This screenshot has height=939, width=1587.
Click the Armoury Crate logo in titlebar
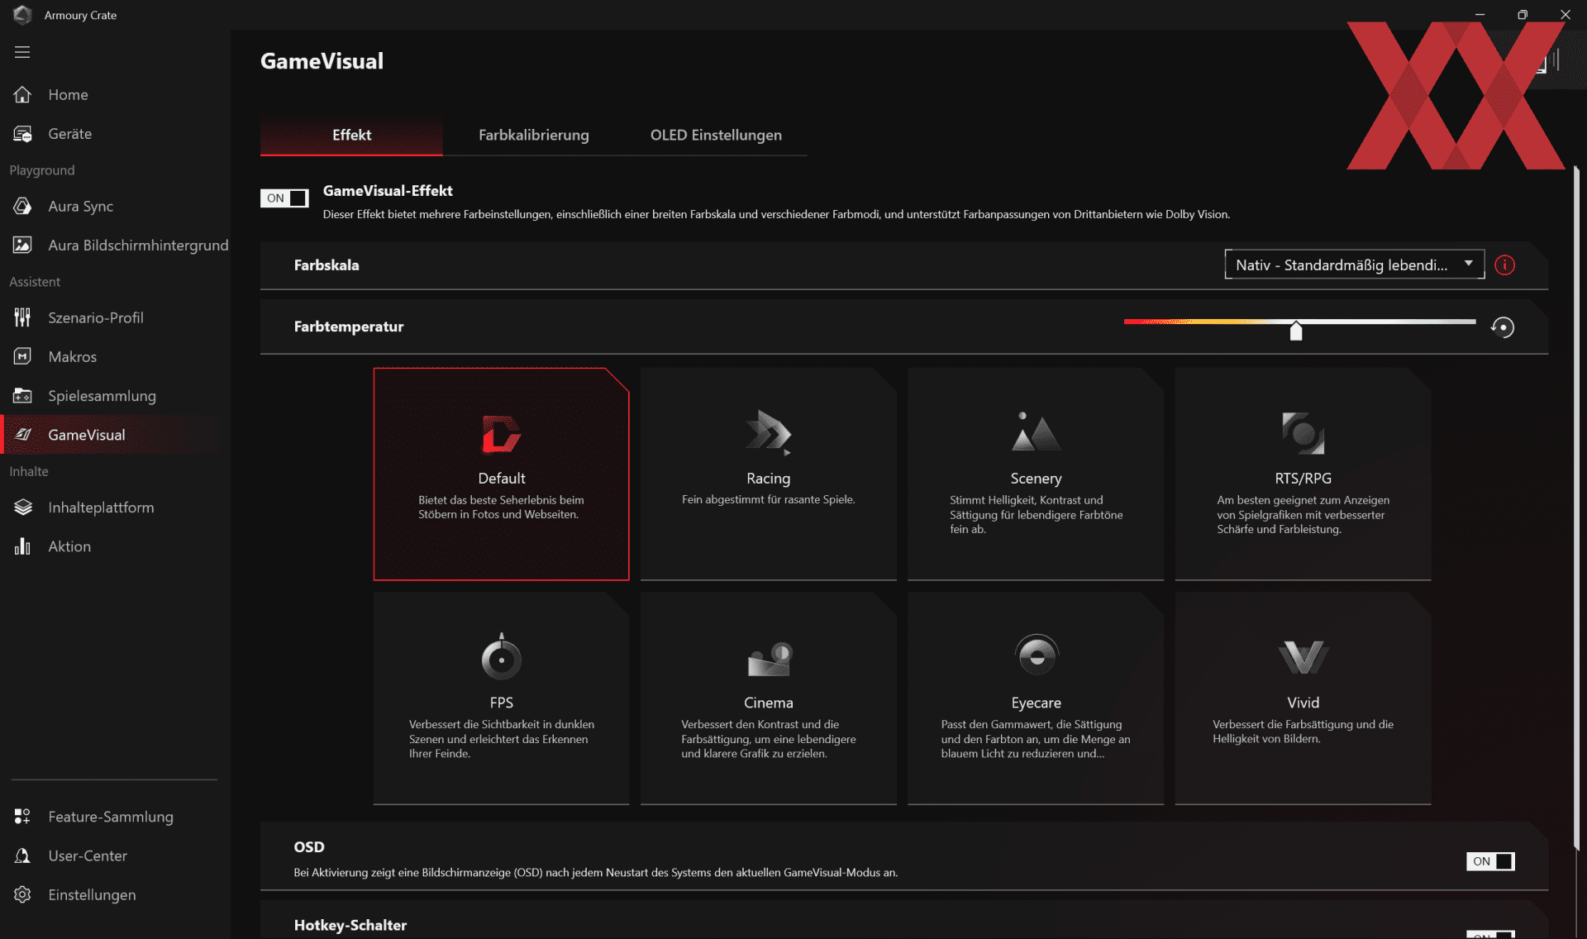click(22, 15)
